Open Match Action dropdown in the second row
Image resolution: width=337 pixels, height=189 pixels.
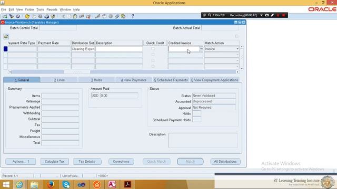point(221,55)
